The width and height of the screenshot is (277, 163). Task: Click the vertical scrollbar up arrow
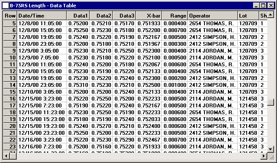coord(271,15)
